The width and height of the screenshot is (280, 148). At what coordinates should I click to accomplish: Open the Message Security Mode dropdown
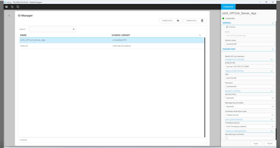click(249, 106)
